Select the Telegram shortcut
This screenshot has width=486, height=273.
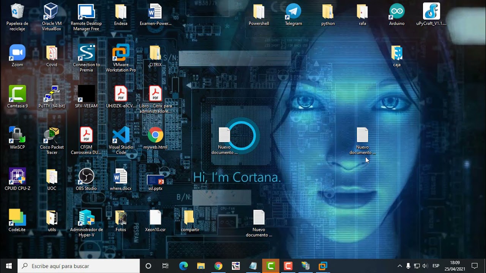coord(293,15)
